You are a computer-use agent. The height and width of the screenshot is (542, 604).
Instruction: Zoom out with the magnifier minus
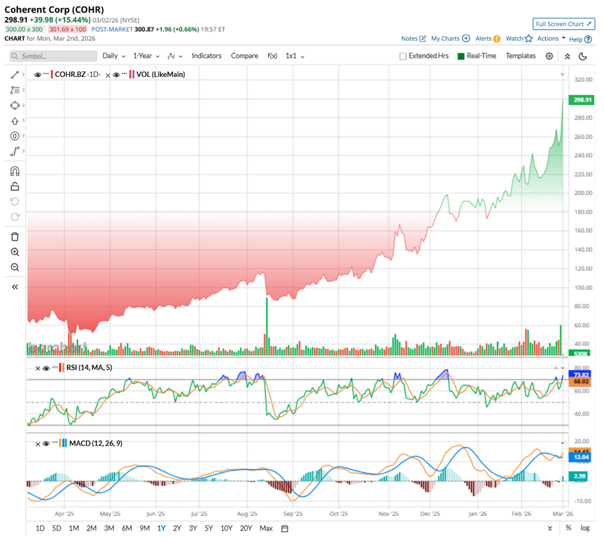pyautogui.click(x=15, y=267)
